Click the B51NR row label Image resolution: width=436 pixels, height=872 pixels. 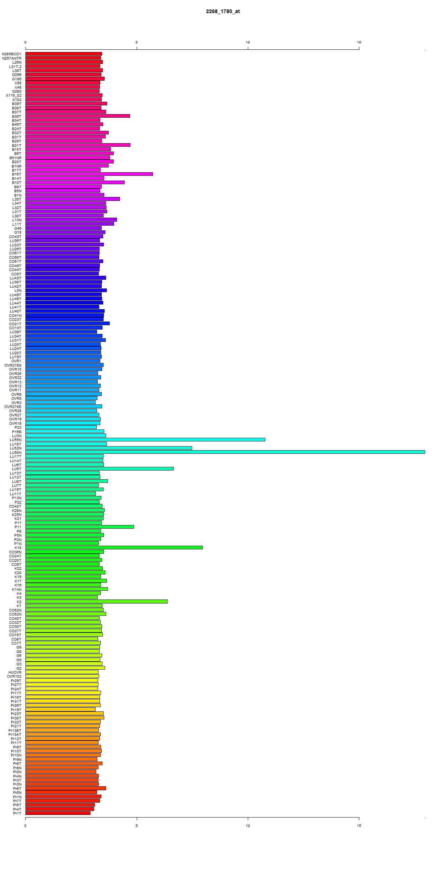click(x=15, y=158)
